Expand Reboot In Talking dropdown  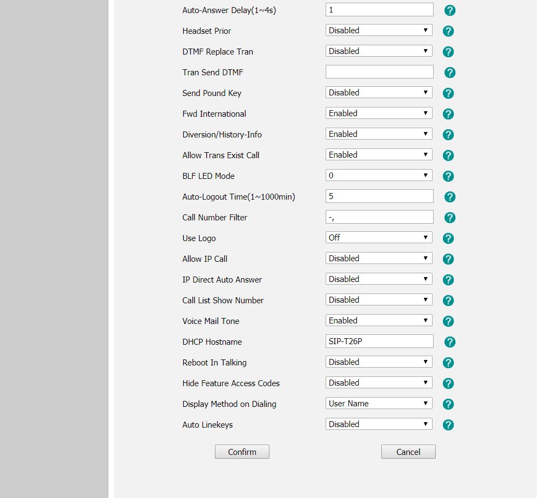pyautogui.click(x=379, y=362)
